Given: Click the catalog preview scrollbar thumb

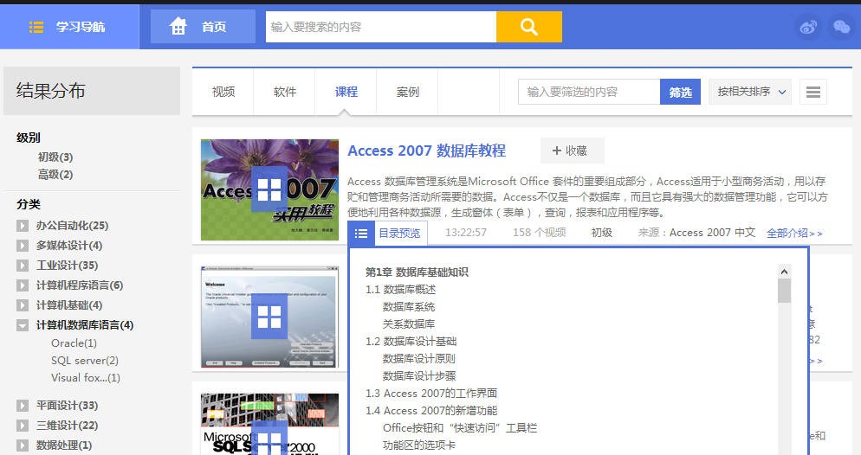Looking at the screenshot, I should pyautogui.click(x=784, y=292).
